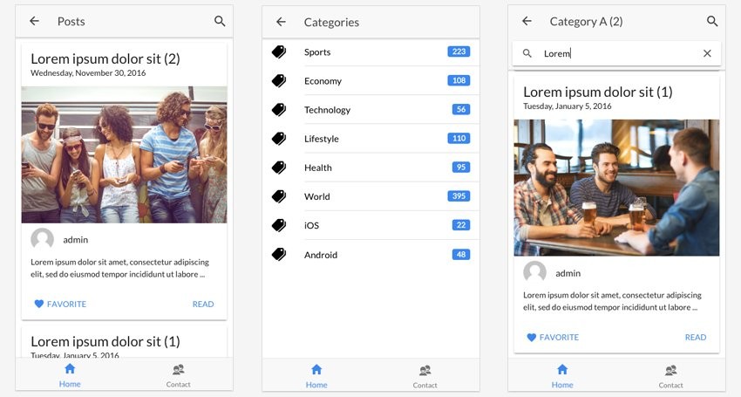The height and width of the screenshot is (397, 741).
Task: Click the 395 badge next to World
Action: pos(459,196)
